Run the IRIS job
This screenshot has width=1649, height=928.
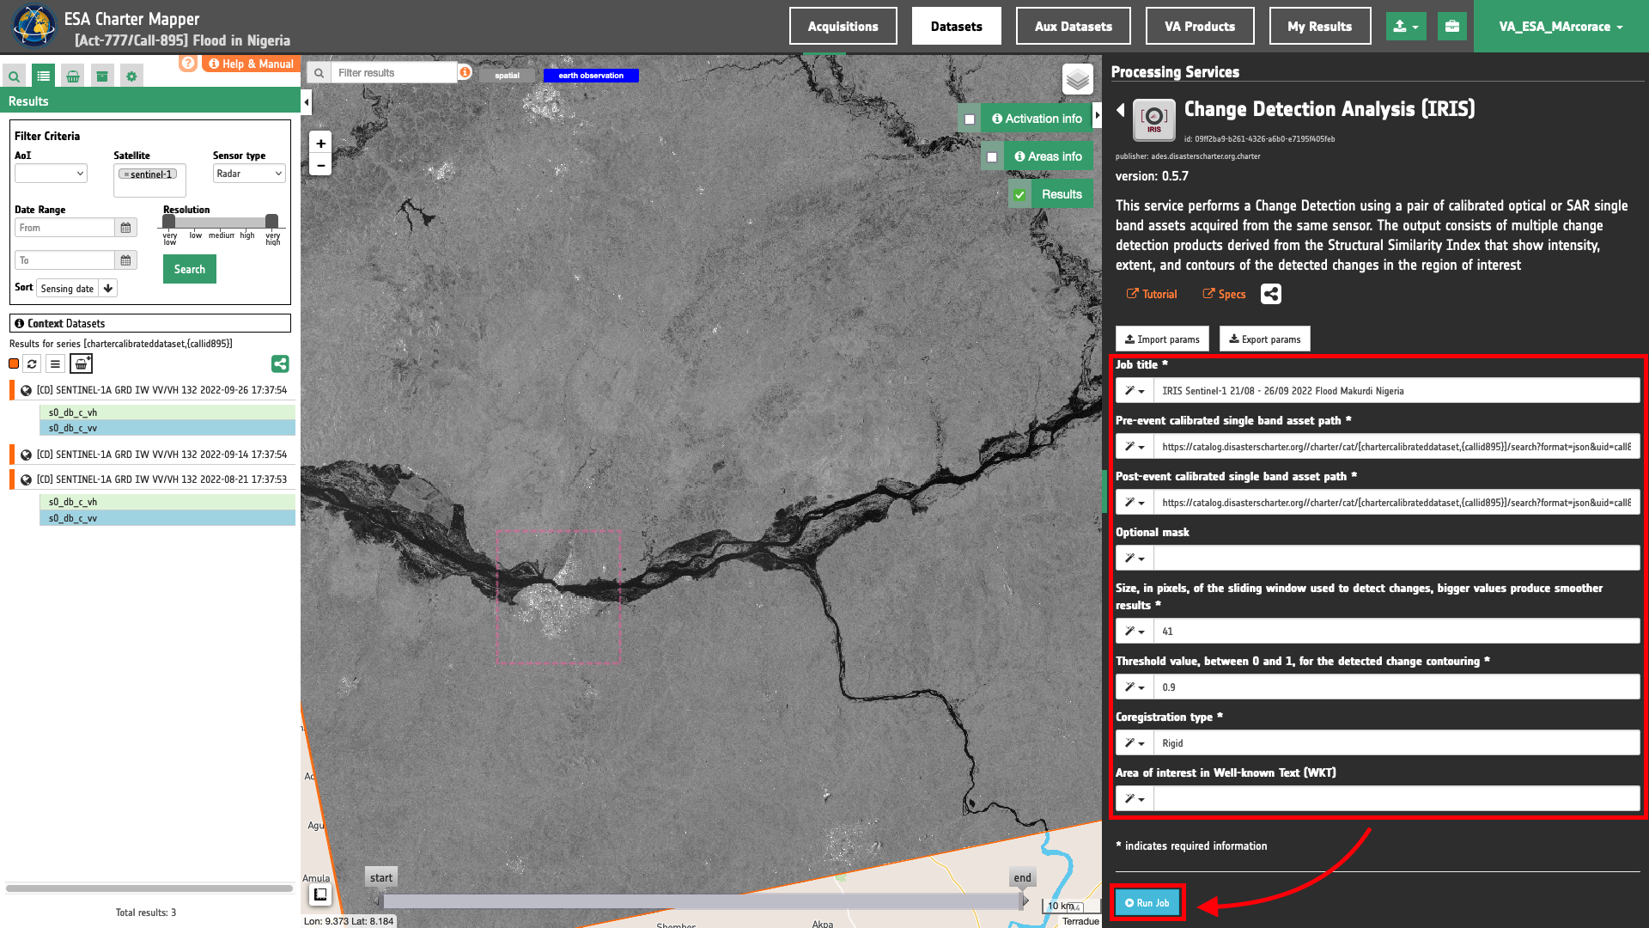(1147, 903)
